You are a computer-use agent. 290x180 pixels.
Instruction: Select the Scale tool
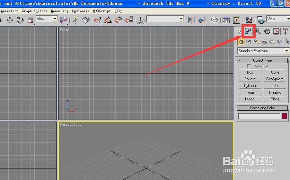tap(30, 20)
